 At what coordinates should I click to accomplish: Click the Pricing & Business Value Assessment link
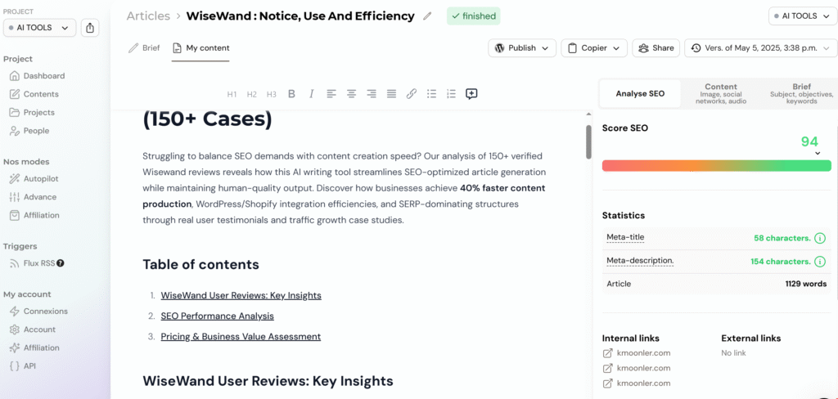[241, 337]
